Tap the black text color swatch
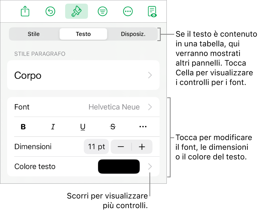The height and width of the screenshot is (213, 260). (119, 166)
